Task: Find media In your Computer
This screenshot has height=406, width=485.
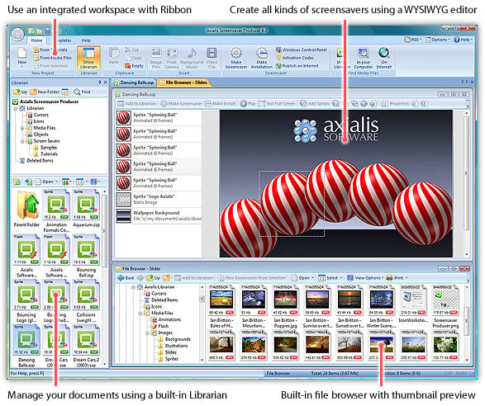Action: 364,58
